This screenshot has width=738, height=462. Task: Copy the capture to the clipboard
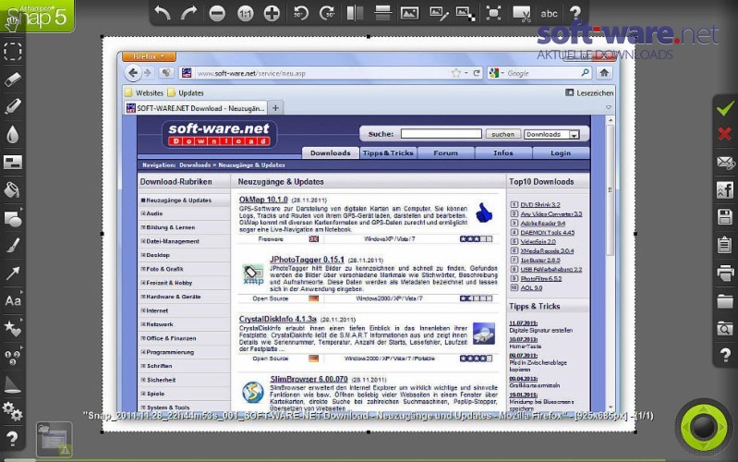[725, 245]
